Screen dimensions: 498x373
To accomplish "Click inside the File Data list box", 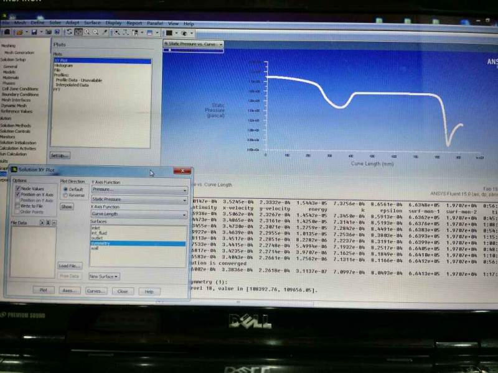I will [33, 252].
